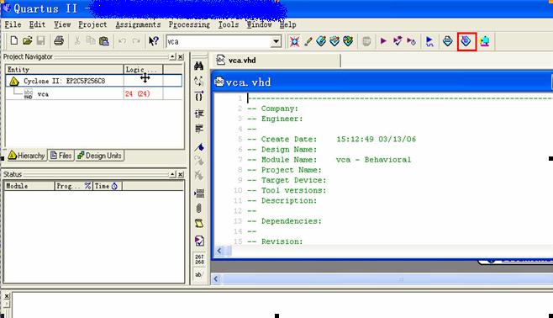Insert a template using the scroll icon
The height and width of the screenshot is (318, 553).
coord(199,224)
